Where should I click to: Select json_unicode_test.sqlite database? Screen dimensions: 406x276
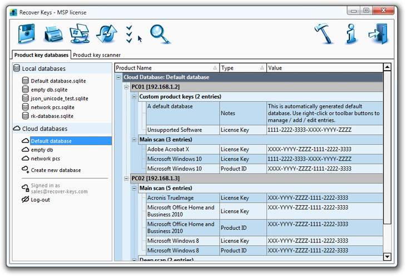point(60,98)
